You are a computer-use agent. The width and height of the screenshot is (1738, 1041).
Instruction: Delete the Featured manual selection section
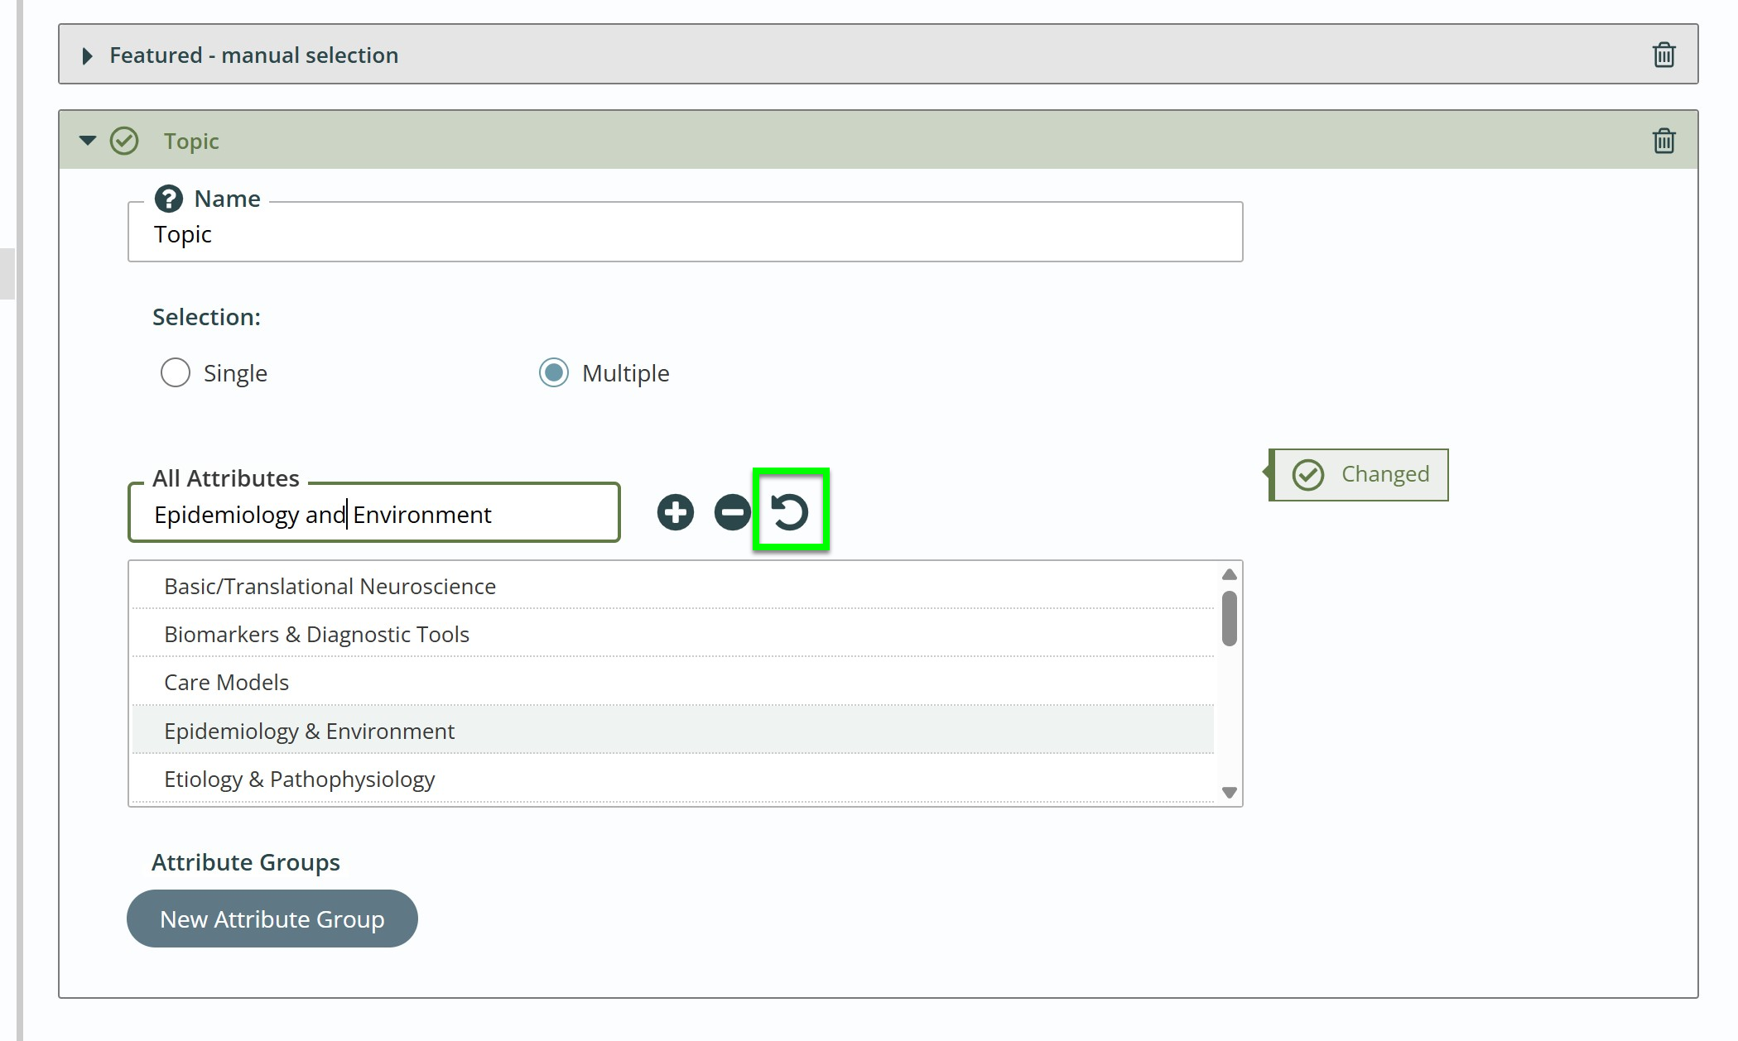pos(1663,55)
